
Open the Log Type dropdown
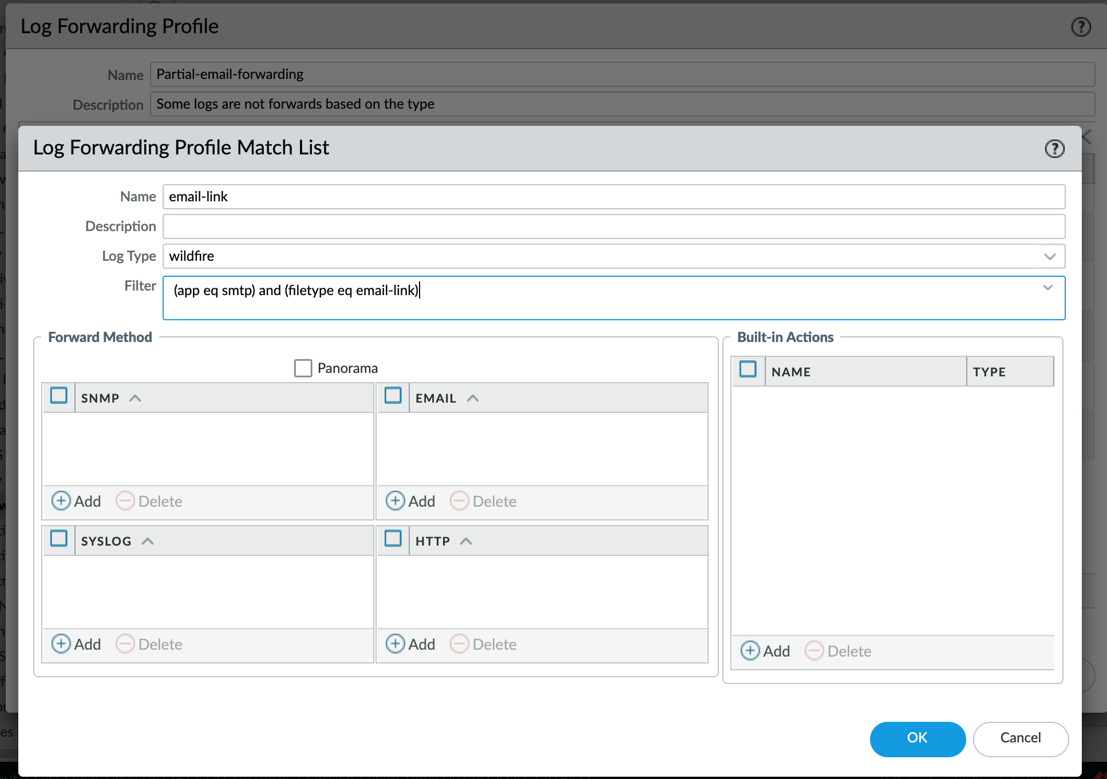(1050, 256)
